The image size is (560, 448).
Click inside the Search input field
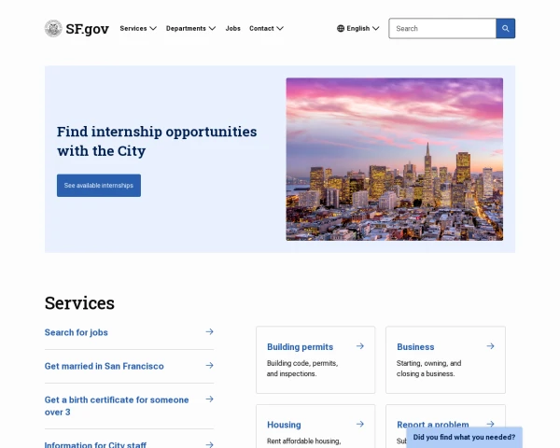(x=441, y=28)
